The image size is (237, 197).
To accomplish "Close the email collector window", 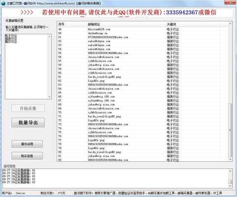I will point(230,2).
